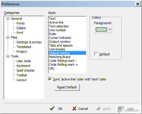
Task: Click the green checkmark OK icon
Action: [52, 108]
